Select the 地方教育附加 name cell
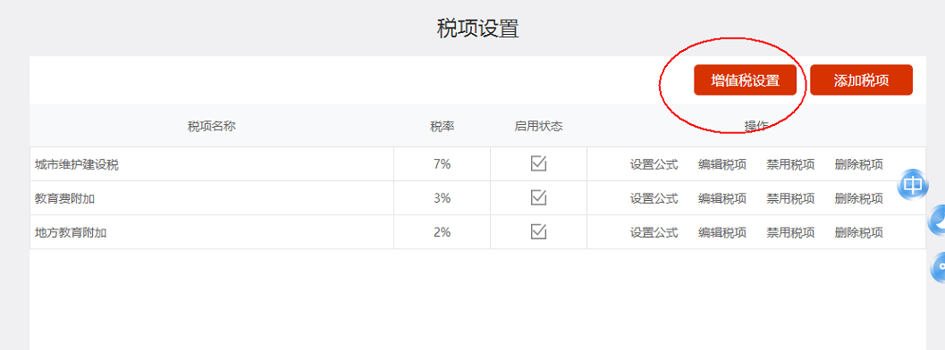Screen dimensions: 945x350 (212, 232)
